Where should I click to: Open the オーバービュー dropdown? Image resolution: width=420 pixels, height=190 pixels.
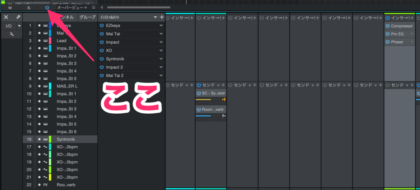click(x=72, y=7)
